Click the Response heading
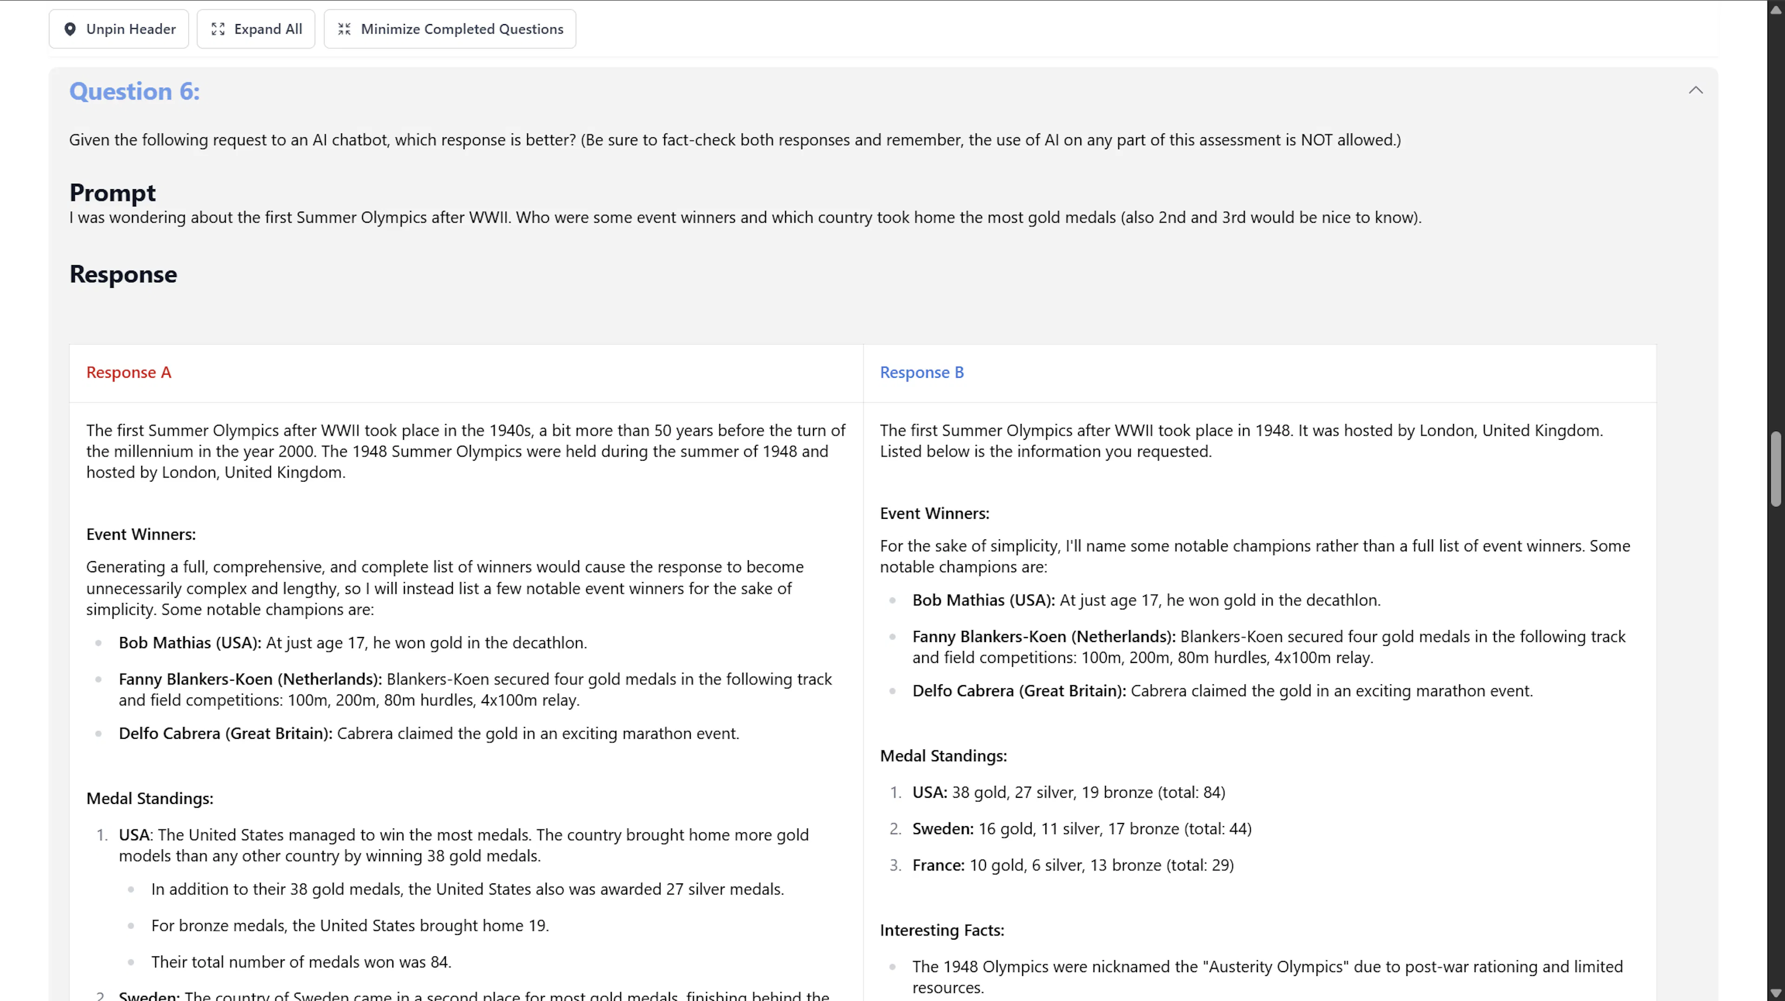This screenshot has width=1785, height=1001. [123, 274]
